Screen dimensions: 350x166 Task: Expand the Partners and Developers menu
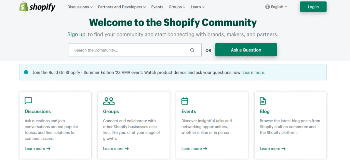coord(122,7)
